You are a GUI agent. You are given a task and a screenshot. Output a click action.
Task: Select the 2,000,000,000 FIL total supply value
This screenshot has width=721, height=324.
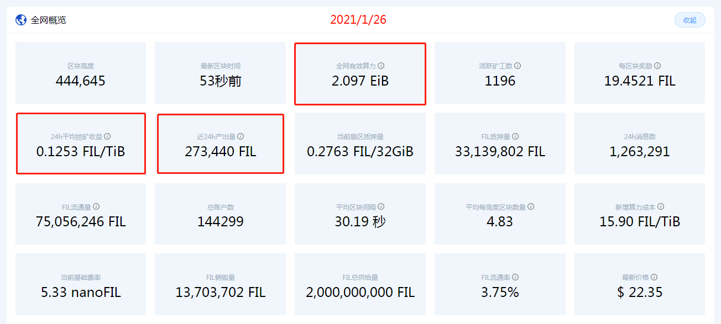pos(360,293)
